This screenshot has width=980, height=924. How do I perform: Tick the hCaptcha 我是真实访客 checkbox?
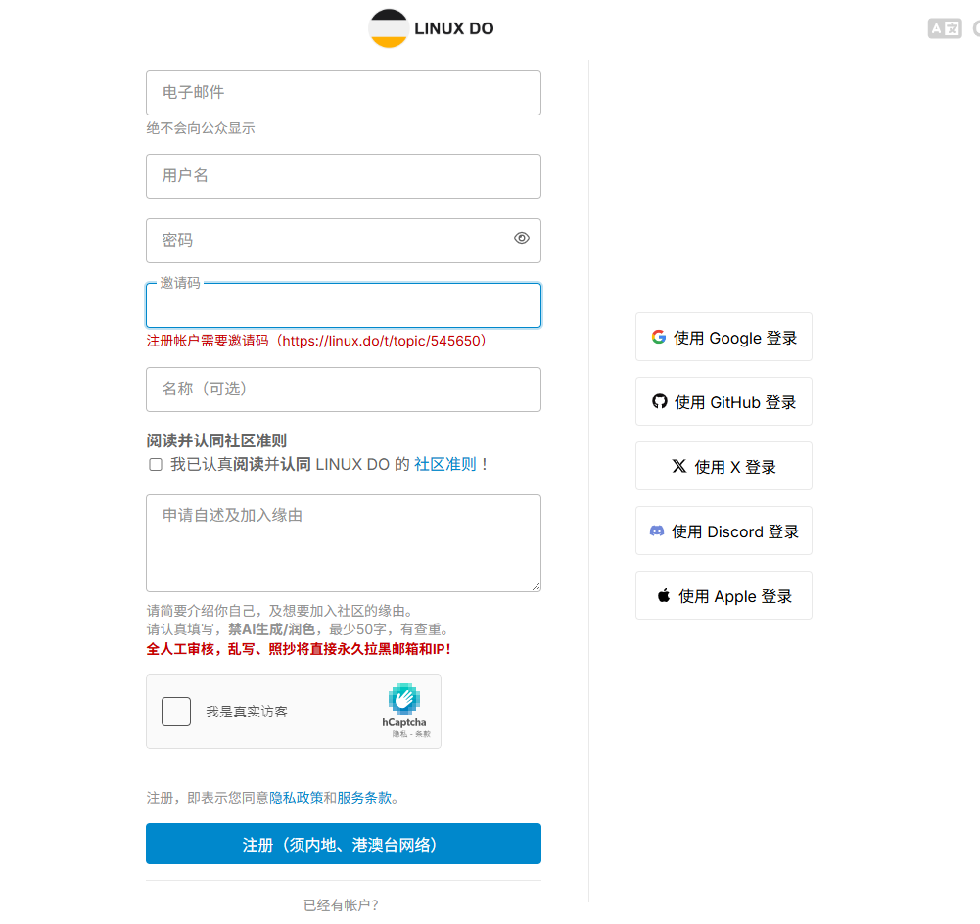coord(176,712)
